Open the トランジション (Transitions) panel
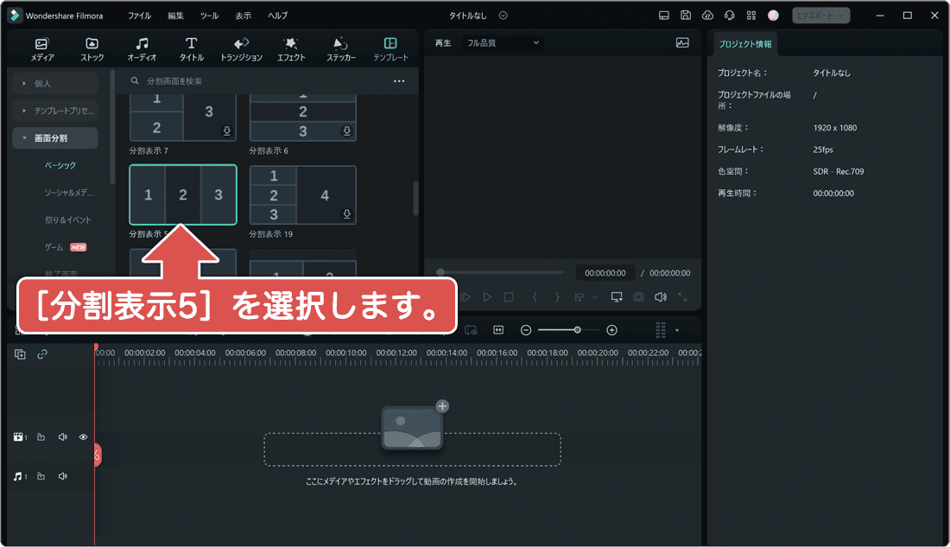This screenshot has width=950, height=547. click(241, 48)
